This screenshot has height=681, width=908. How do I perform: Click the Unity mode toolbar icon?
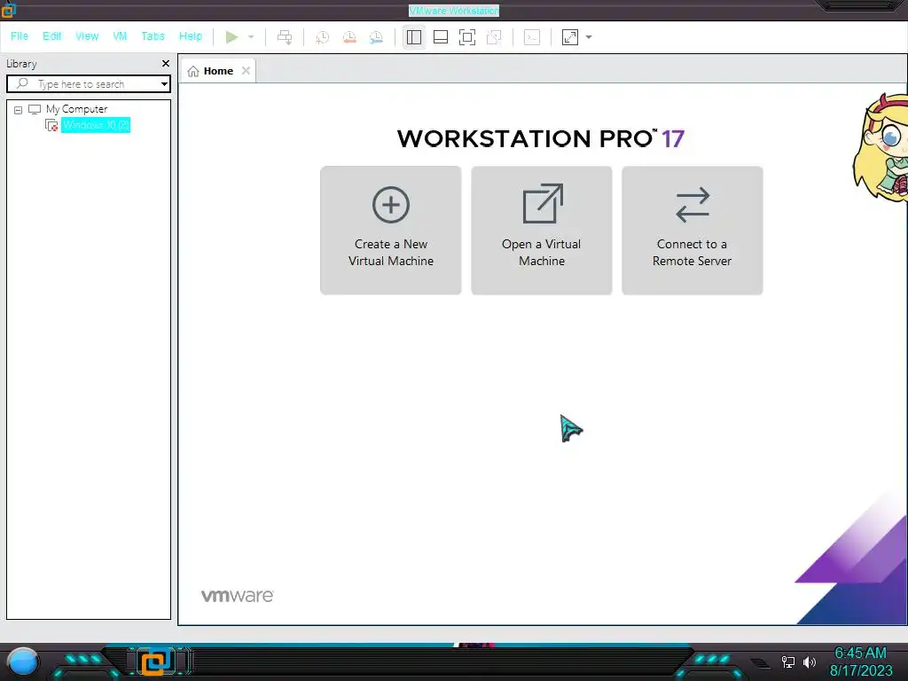(494, 37)
